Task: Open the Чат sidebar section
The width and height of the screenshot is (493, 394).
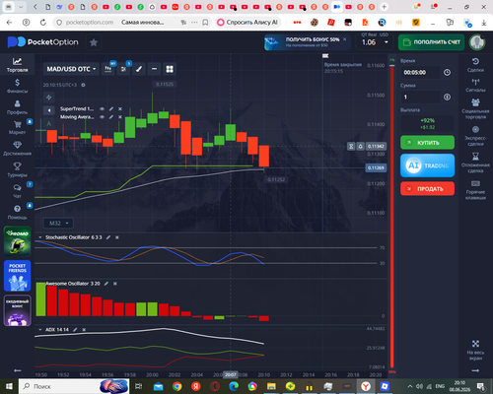Action: point(17,191)
